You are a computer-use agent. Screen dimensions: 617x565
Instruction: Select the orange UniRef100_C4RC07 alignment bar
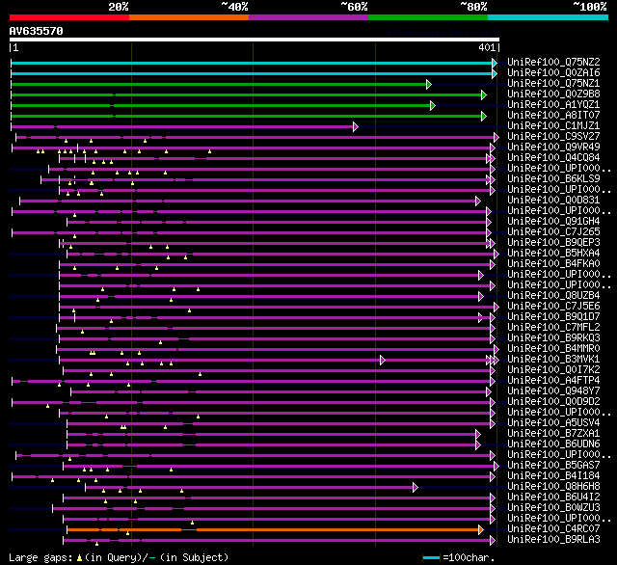(x=274, y=529)
